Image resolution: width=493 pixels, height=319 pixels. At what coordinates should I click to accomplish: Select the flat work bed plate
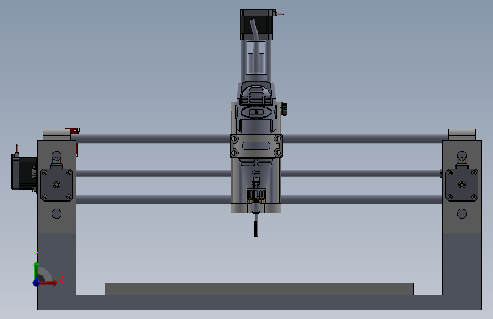pos(259,288)
